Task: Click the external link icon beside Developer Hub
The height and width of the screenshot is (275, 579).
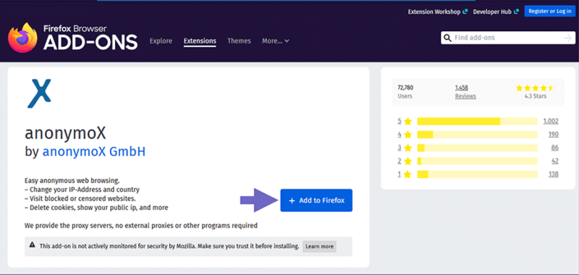Action: point(516,12)
